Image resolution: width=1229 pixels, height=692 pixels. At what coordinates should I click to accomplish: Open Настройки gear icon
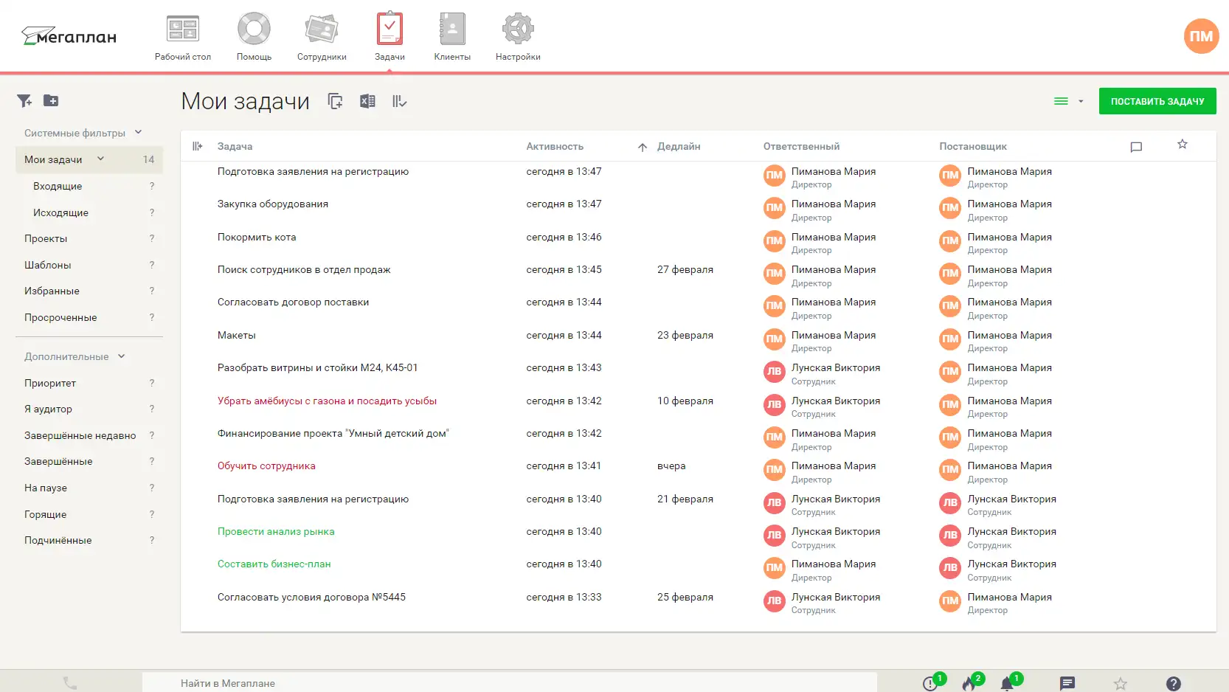click(518, 30)
